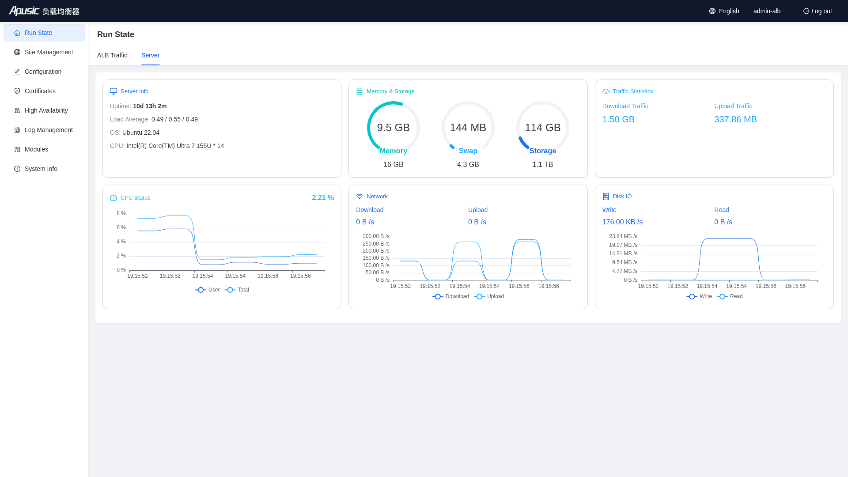Toggle the Total series in CPU legend
This screenshot has width=848, height=477.
click(x=237, y=290)
